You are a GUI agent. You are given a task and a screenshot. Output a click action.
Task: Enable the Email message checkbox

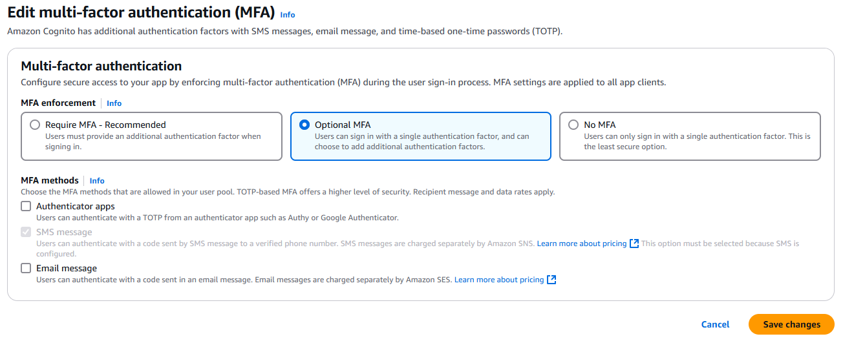[x=26, y=268]
